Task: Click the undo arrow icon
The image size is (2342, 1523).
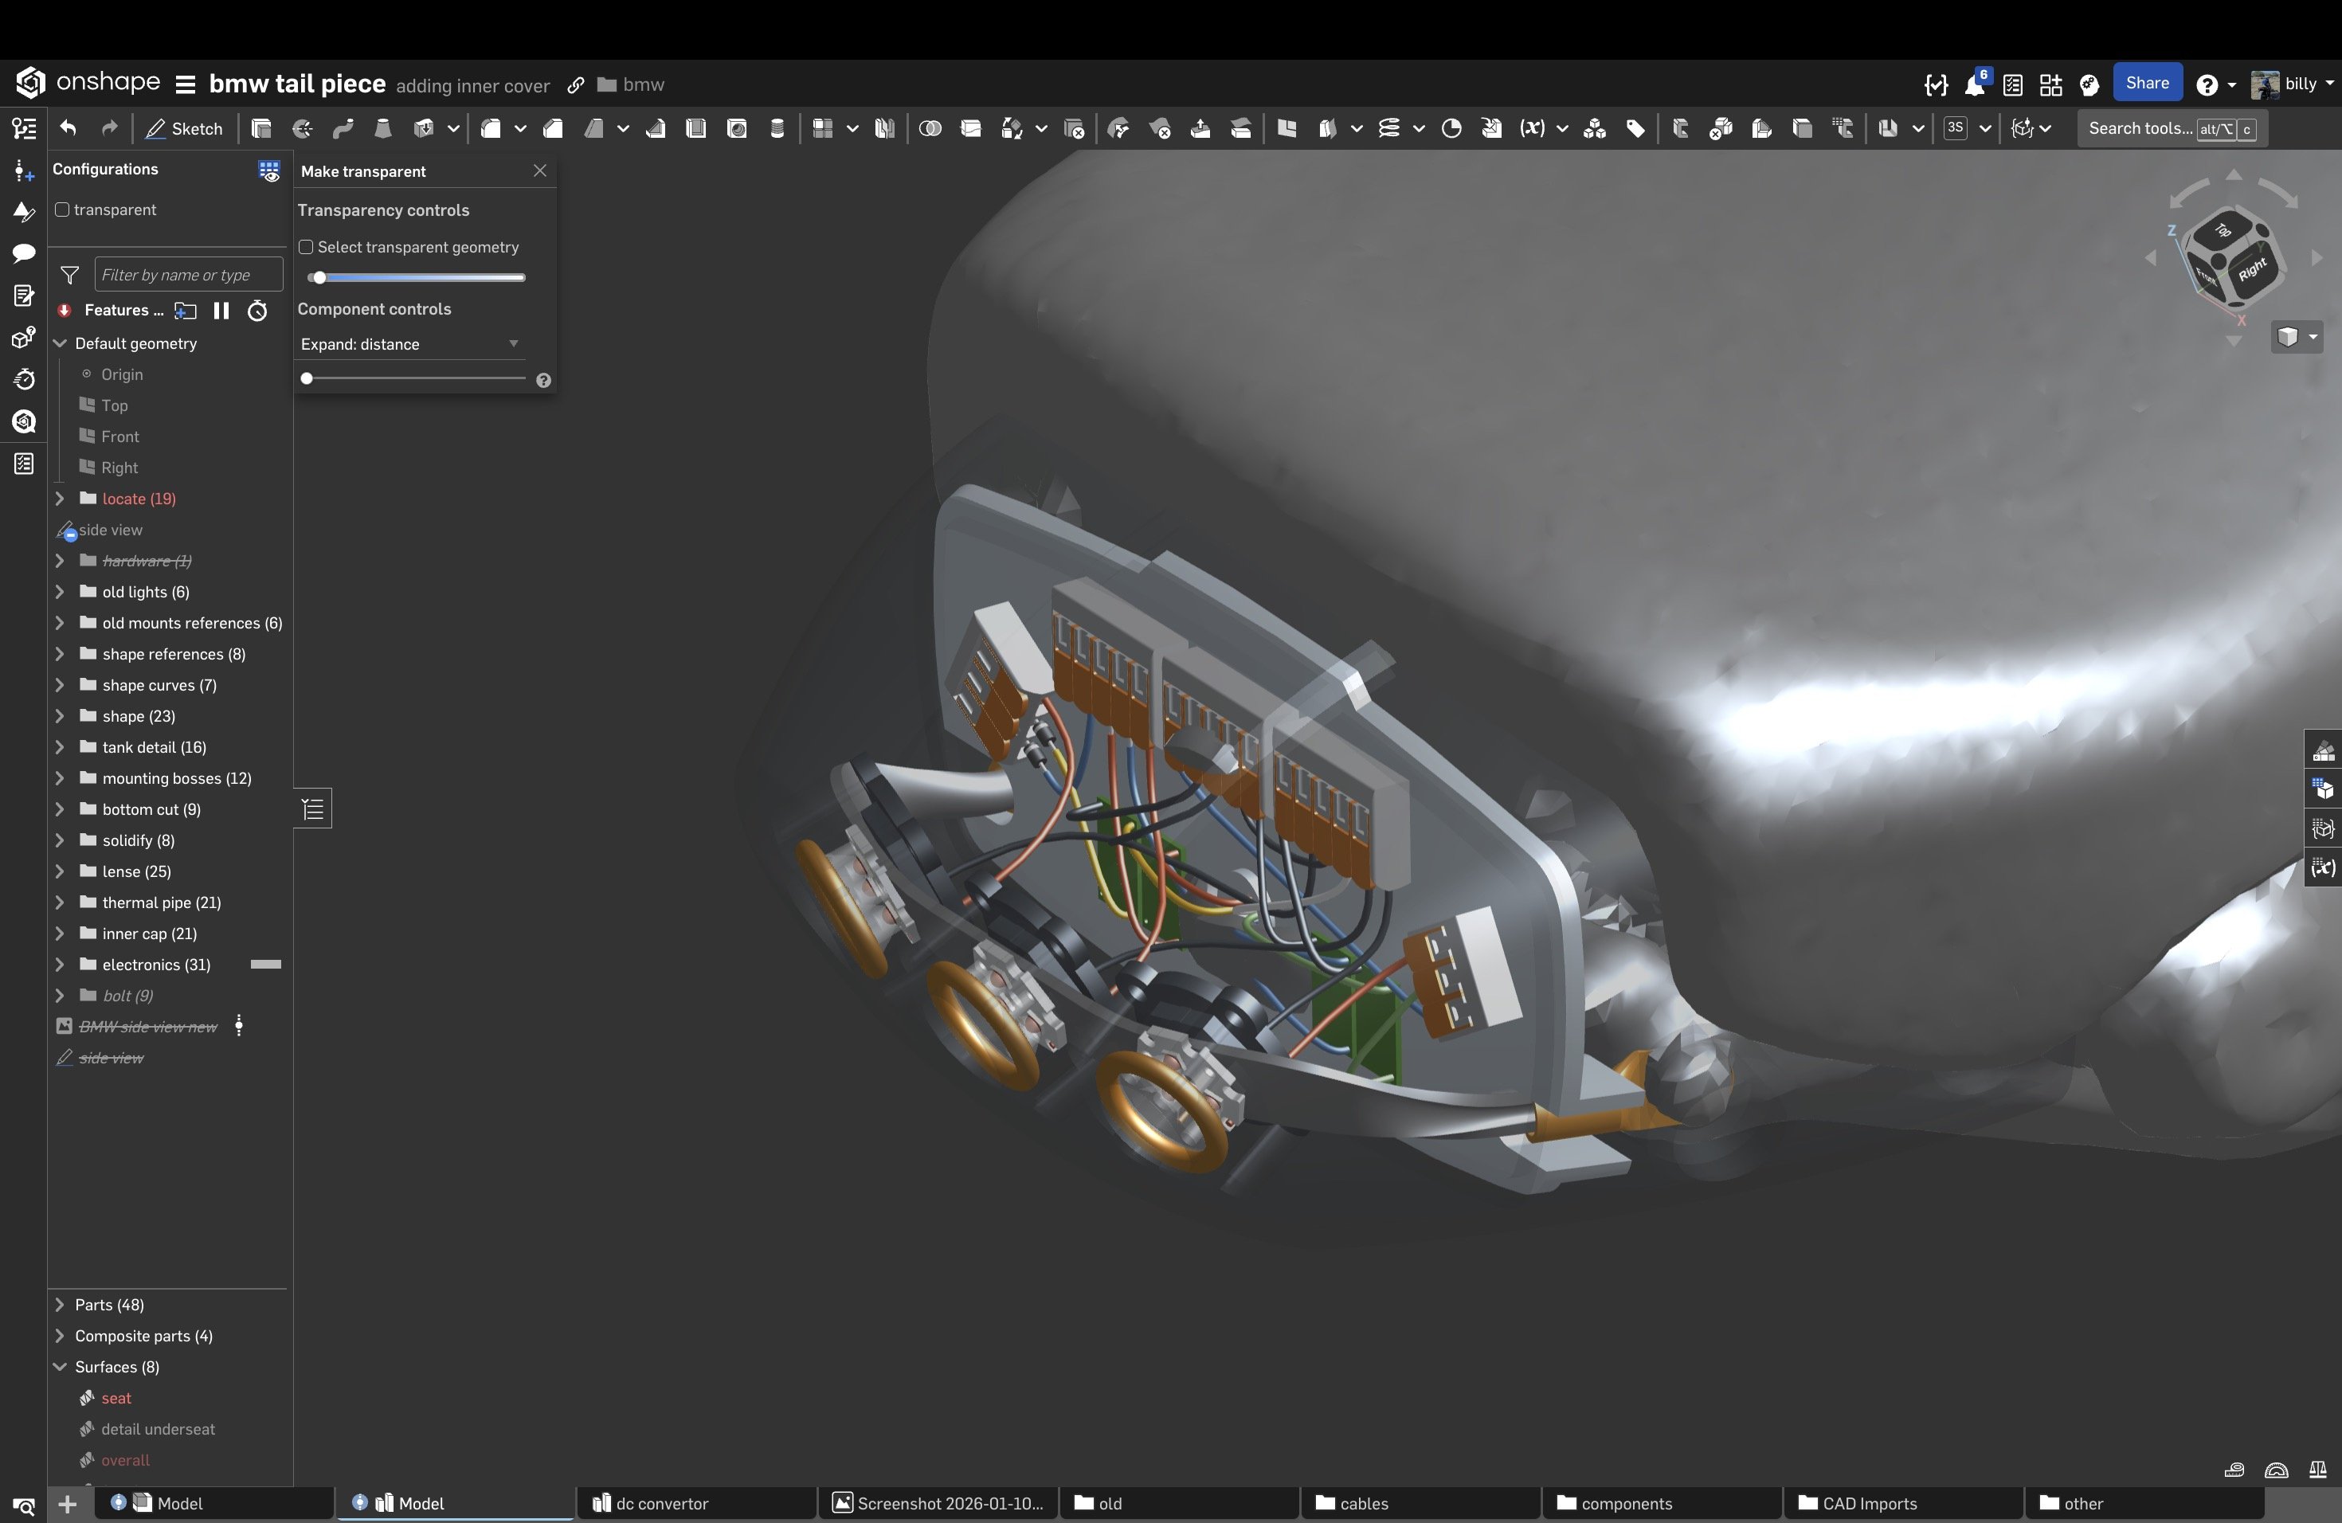Action: [x=68, y=128]
